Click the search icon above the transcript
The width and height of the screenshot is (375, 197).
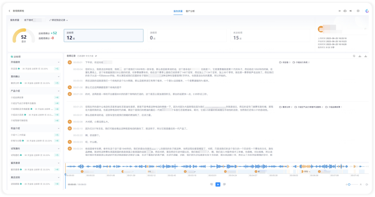pos(354,56)
